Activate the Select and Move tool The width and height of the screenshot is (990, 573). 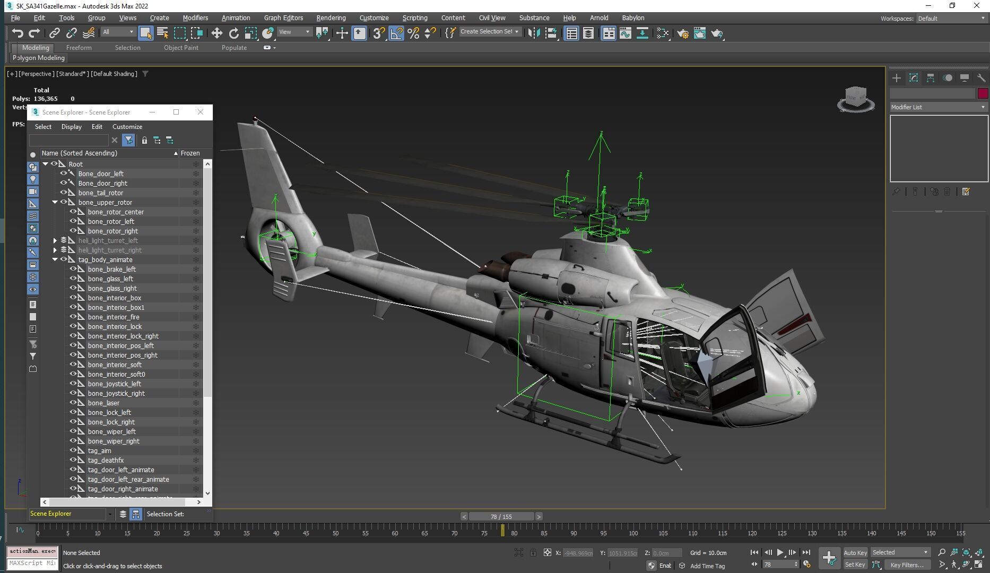[216, 33]
